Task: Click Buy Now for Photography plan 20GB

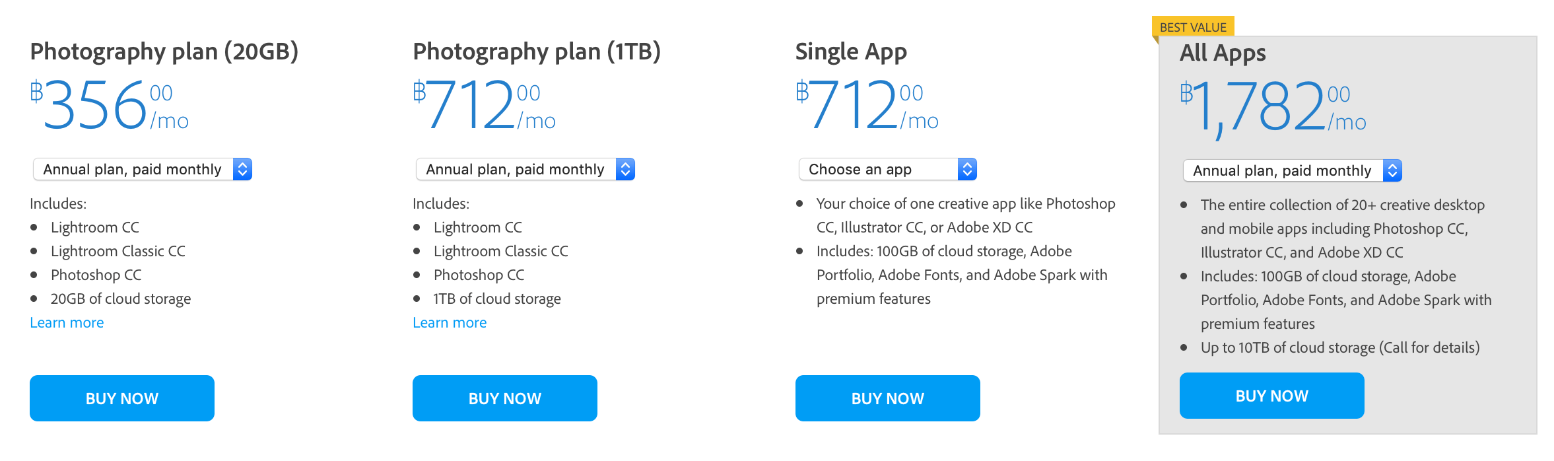Action: (x=122, y=398)
